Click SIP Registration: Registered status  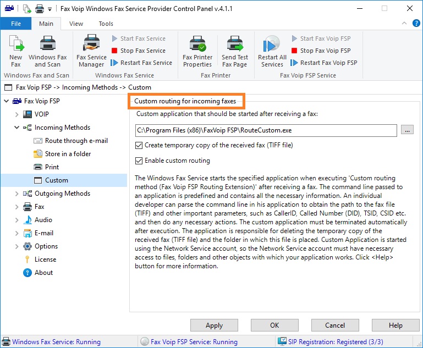(x=331, y=342)
